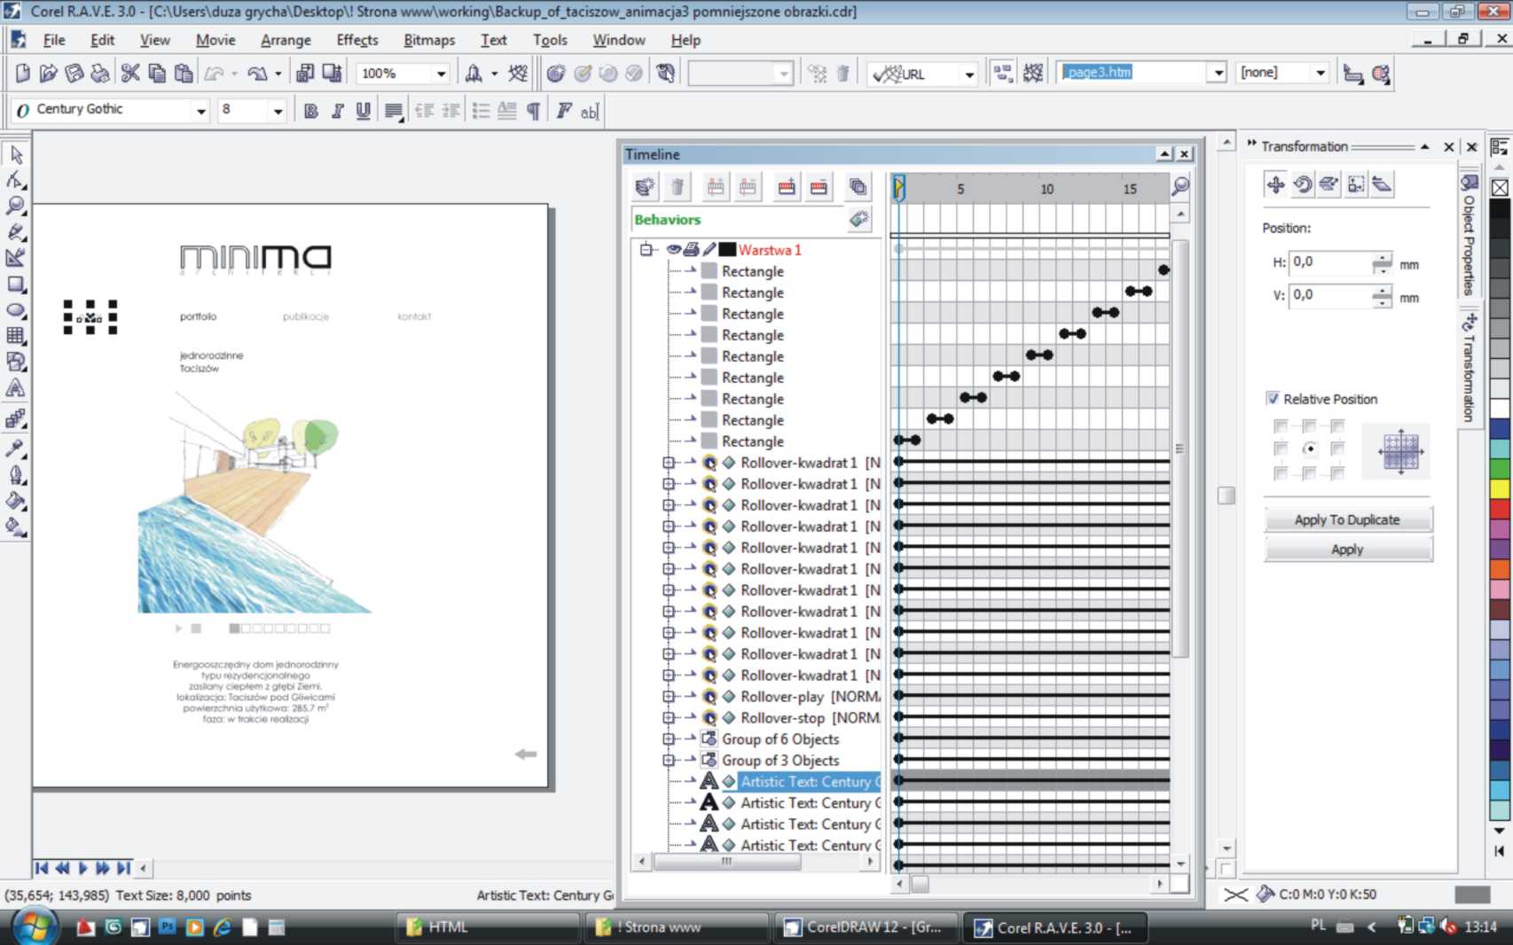Open the Bitmaps menu

[x=428, y=40]
